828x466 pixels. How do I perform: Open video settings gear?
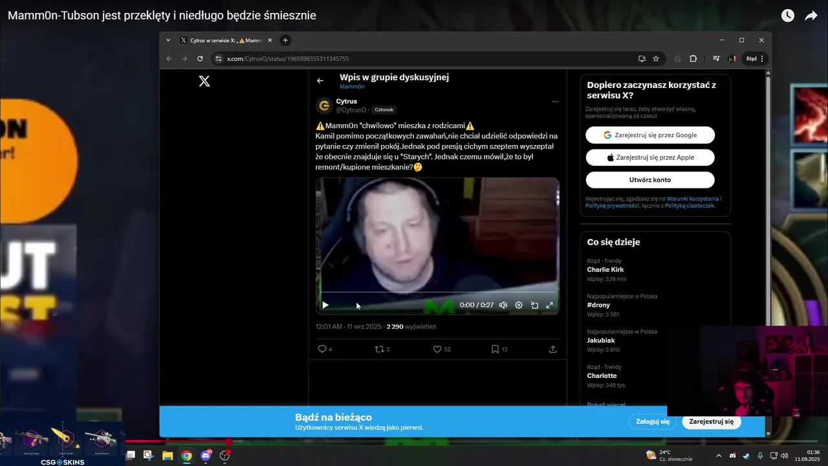(x=519, y=305)
